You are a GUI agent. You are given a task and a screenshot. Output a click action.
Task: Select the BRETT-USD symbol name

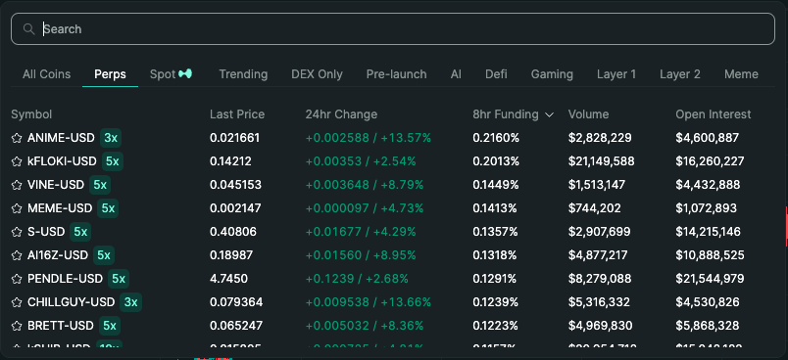(61, 326)
